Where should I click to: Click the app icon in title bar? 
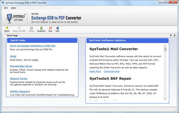(x=3, y=3)
